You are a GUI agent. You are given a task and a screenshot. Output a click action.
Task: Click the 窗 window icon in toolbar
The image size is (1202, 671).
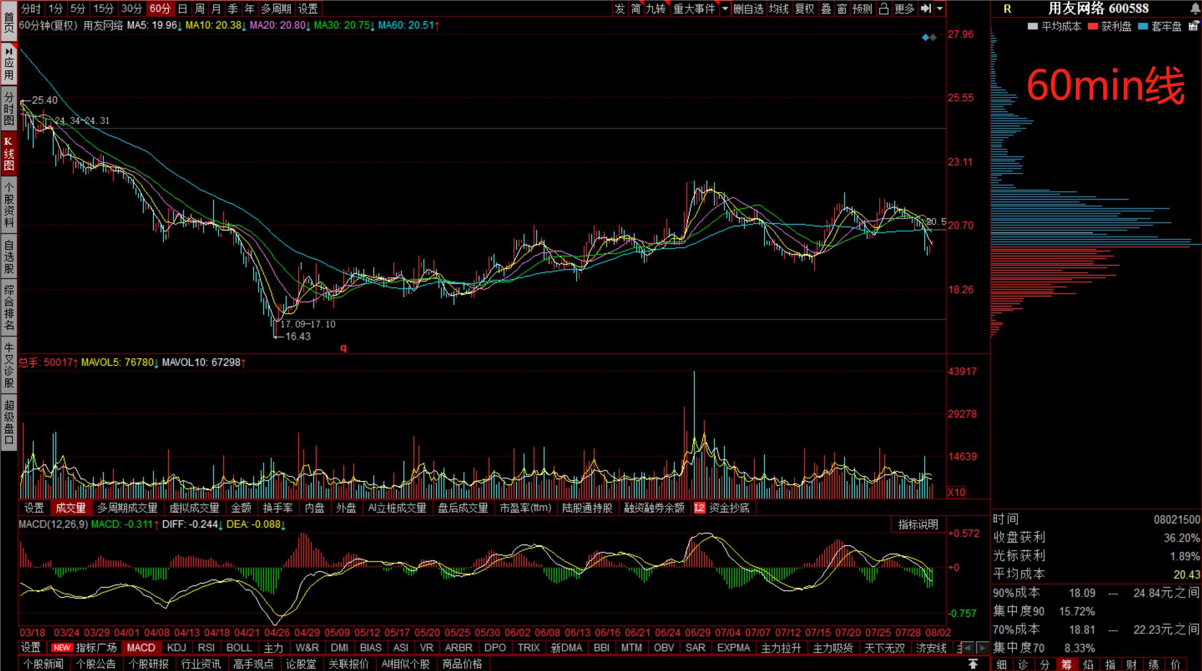pyautogui.click(x=842, y=8)
